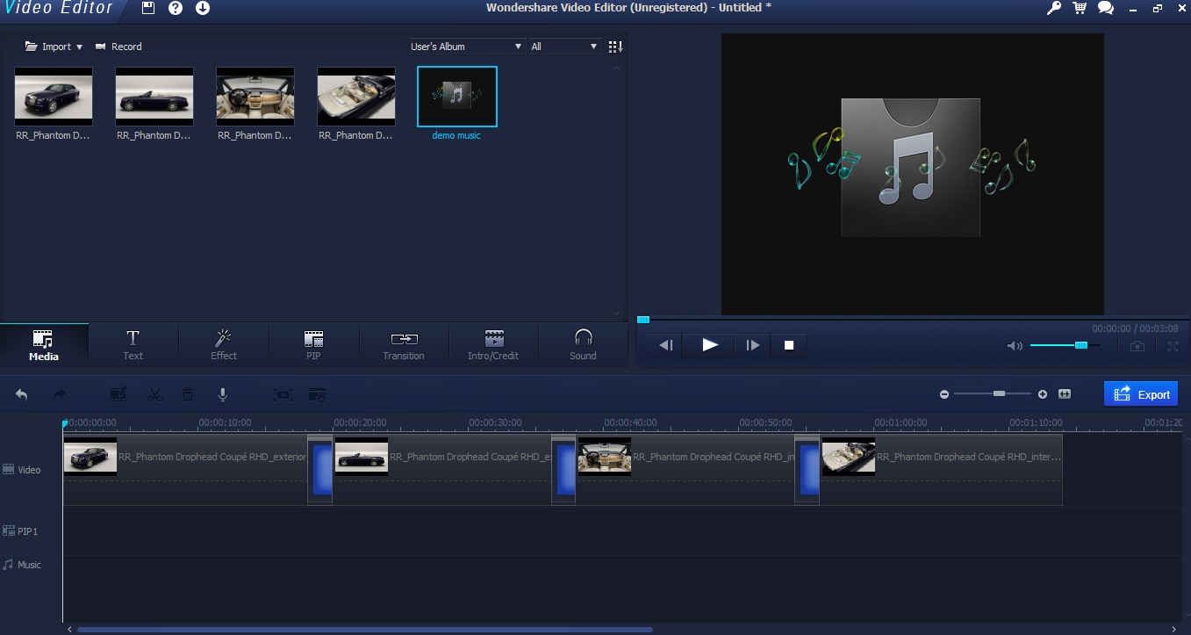Open feedback via the speech bubbles icon
This screenshot has height=635, width=1191.
(1106, 8)
